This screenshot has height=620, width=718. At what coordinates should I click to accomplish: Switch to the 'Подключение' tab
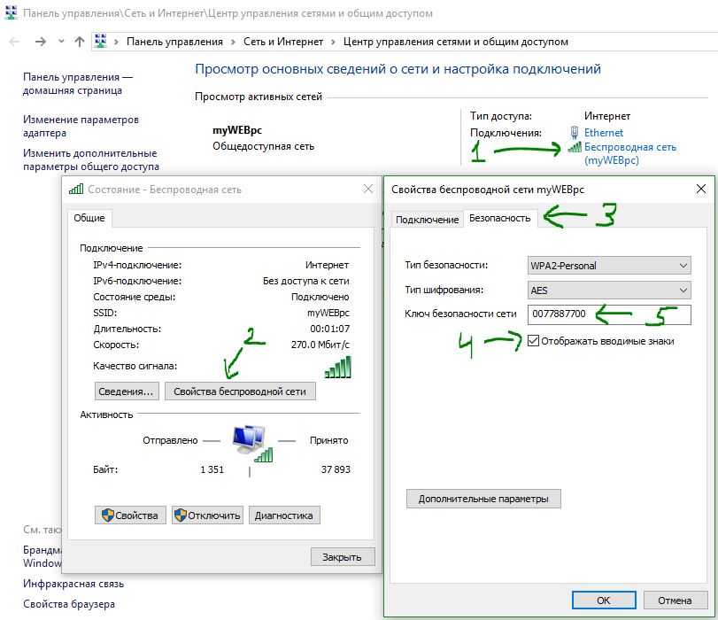[x=427, y=220]
